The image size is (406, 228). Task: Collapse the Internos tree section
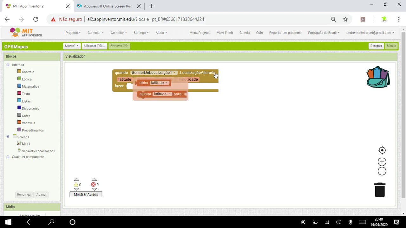pyautogui.click(x=8, y=65)
